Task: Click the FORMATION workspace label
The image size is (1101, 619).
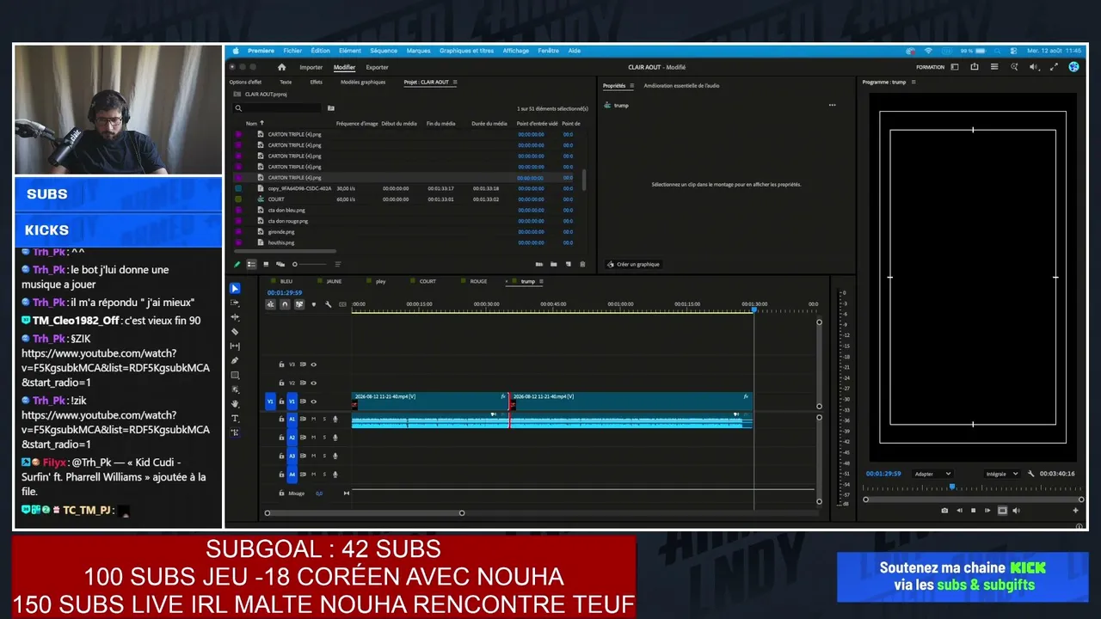Action: pyautogui.click(x=931, y=67)
